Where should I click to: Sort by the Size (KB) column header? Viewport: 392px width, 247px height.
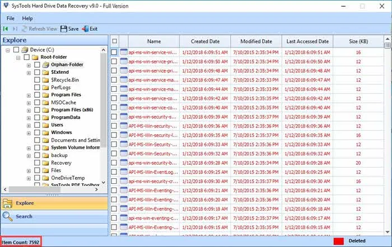point(358,41)
